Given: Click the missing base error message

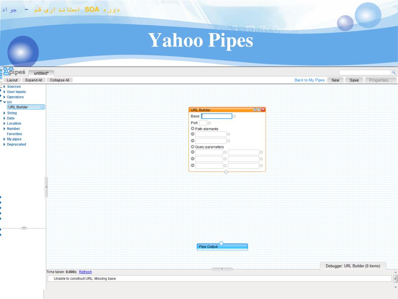Looking at the screenshot, I should tap(85, 279).
